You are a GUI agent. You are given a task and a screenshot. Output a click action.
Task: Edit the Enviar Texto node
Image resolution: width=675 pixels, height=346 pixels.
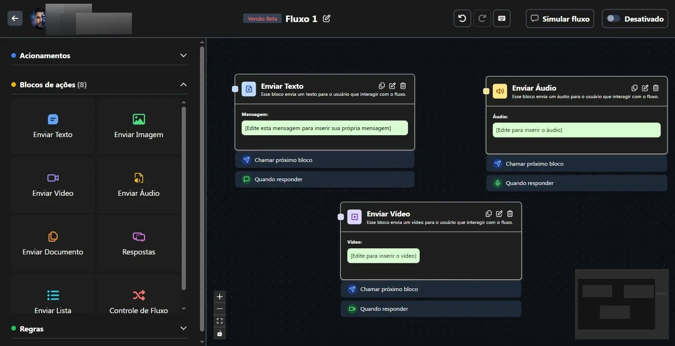click(x=392, y=86)
